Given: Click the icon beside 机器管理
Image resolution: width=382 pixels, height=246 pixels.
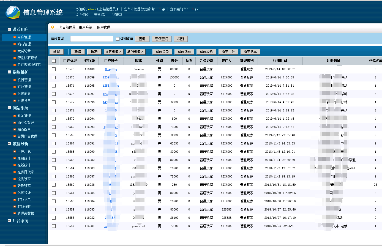Looking at the screenshot, I should click(15, 80).
